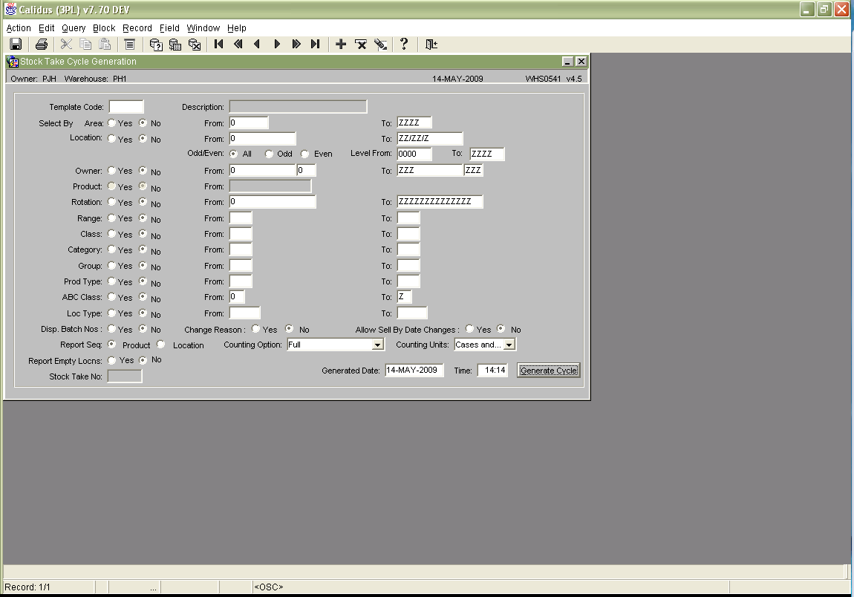The width and height of the screenshot is (854, 597).
Task: Click the Cut scissors icon
Action: [x=66, y=44]
